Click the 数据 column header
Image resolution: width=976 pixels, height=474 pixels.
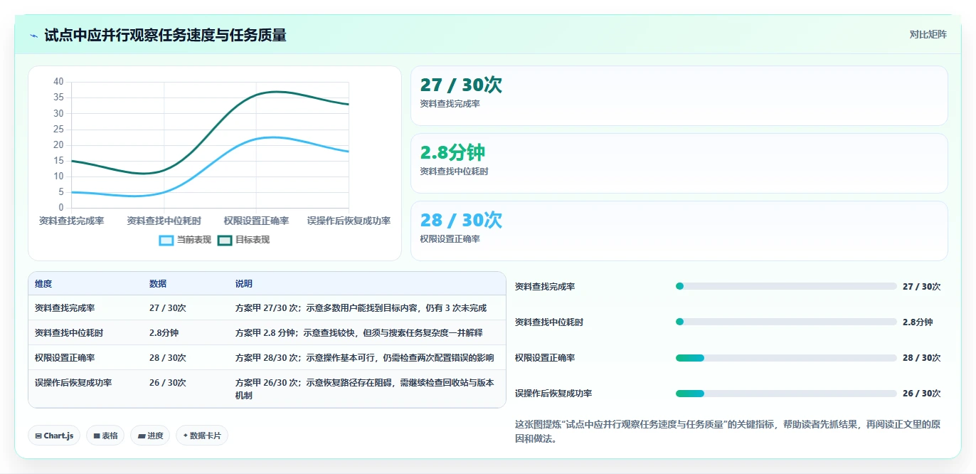click(x=158, y=283)
